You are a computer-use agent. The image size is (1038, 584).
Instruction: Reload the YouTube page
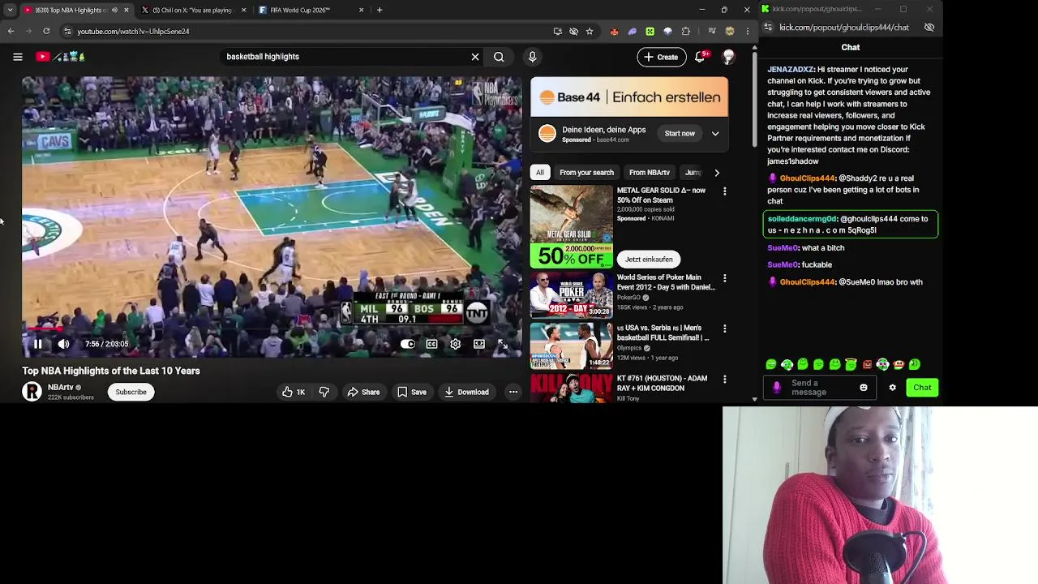click(46, 31)
